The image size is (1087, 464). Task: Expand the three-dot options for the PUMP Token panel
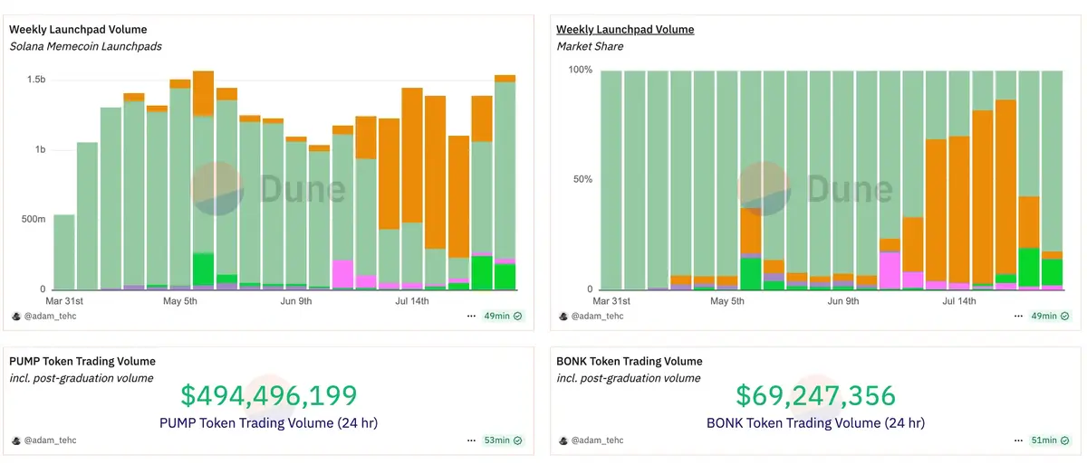click(x=471, y=440)
